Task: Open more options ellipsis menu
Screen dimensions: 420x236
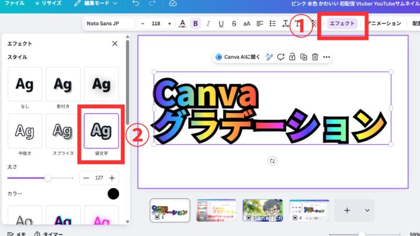Action: (x=327, y=57)
